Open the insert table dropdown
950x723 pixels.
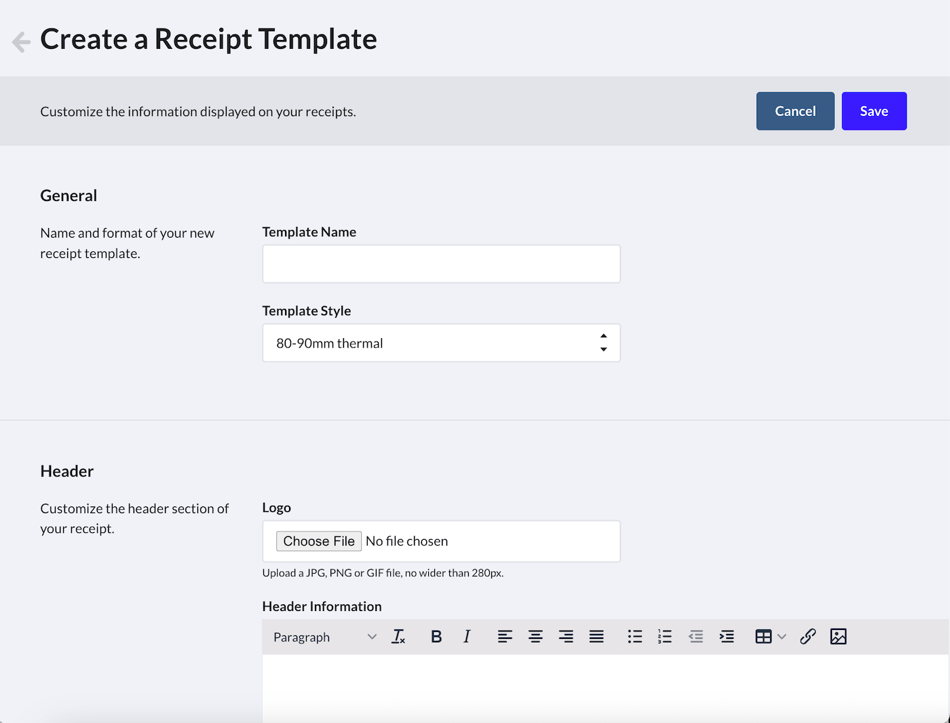pos(770,637)
